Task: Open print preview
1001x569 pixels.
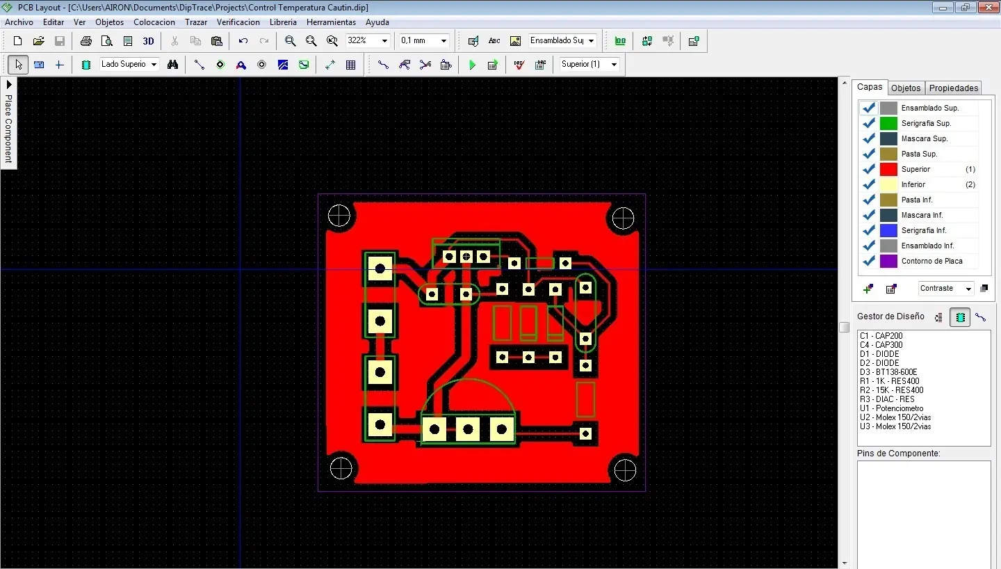Action: pyautogui.click(x=106, y=41)
